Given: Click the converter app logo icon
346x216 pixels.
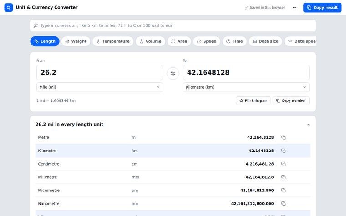Looking at the screenshot, I should [x=9, y=7].
